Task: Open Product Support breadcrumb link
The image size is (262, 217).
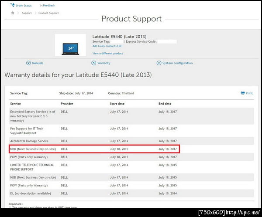Action: 48,13
